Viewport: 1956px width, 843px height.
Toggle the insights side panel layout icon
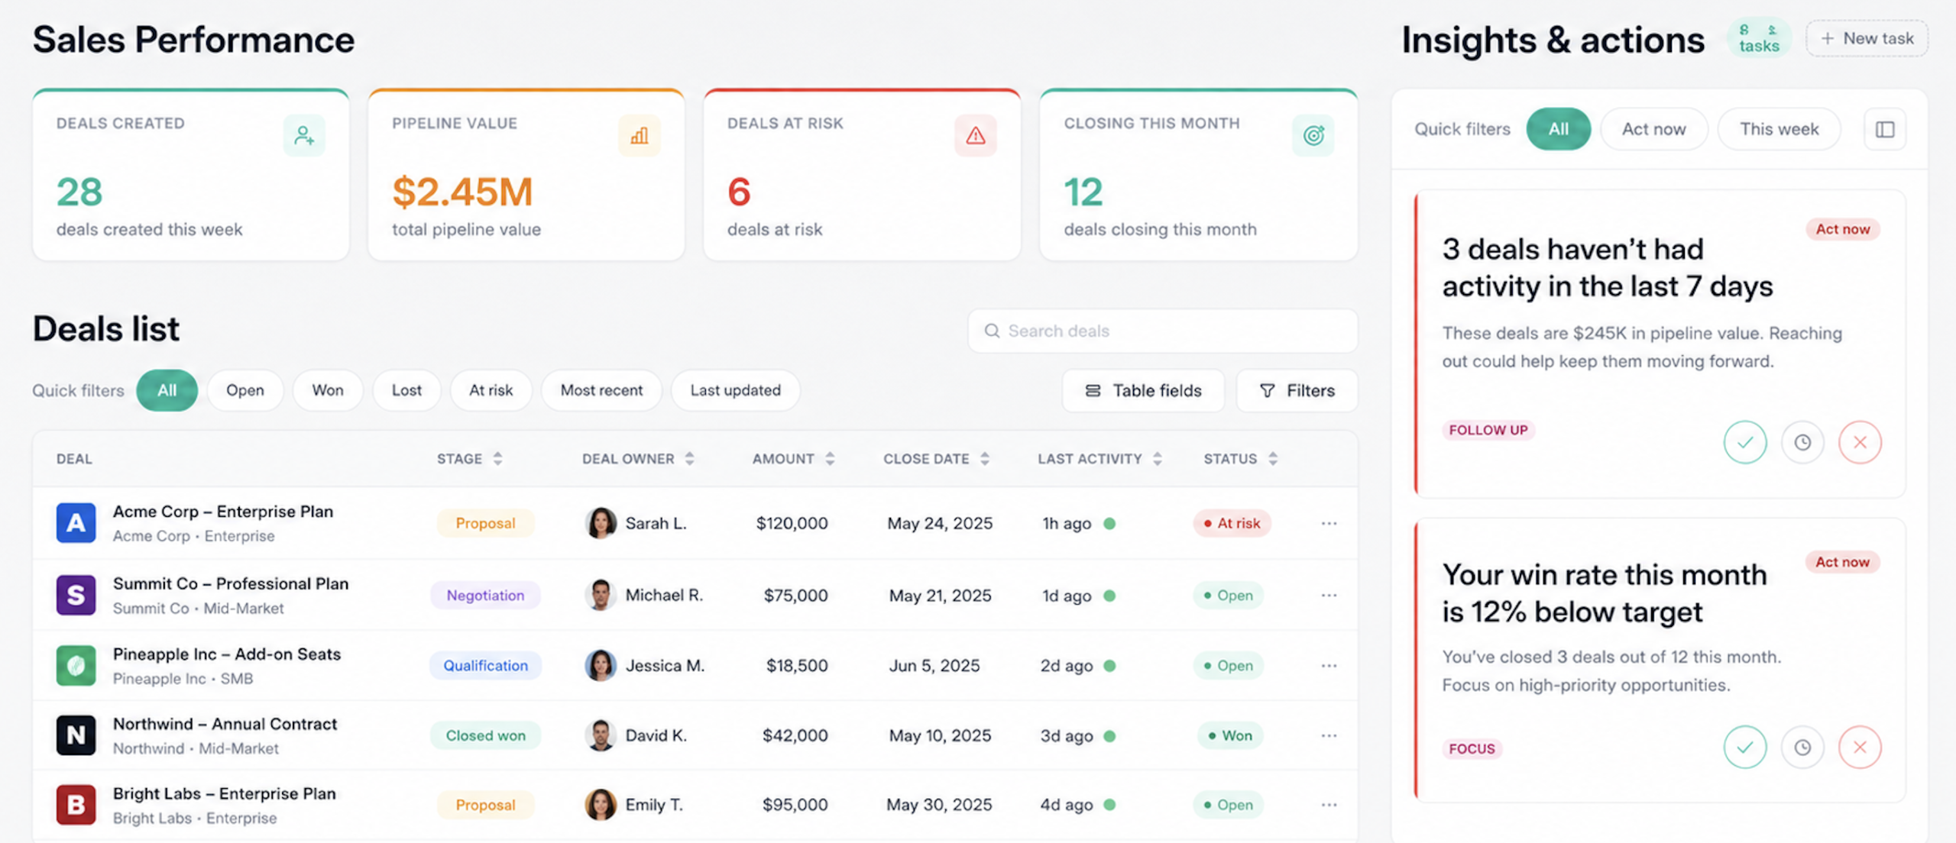(x=1885, y=129)
